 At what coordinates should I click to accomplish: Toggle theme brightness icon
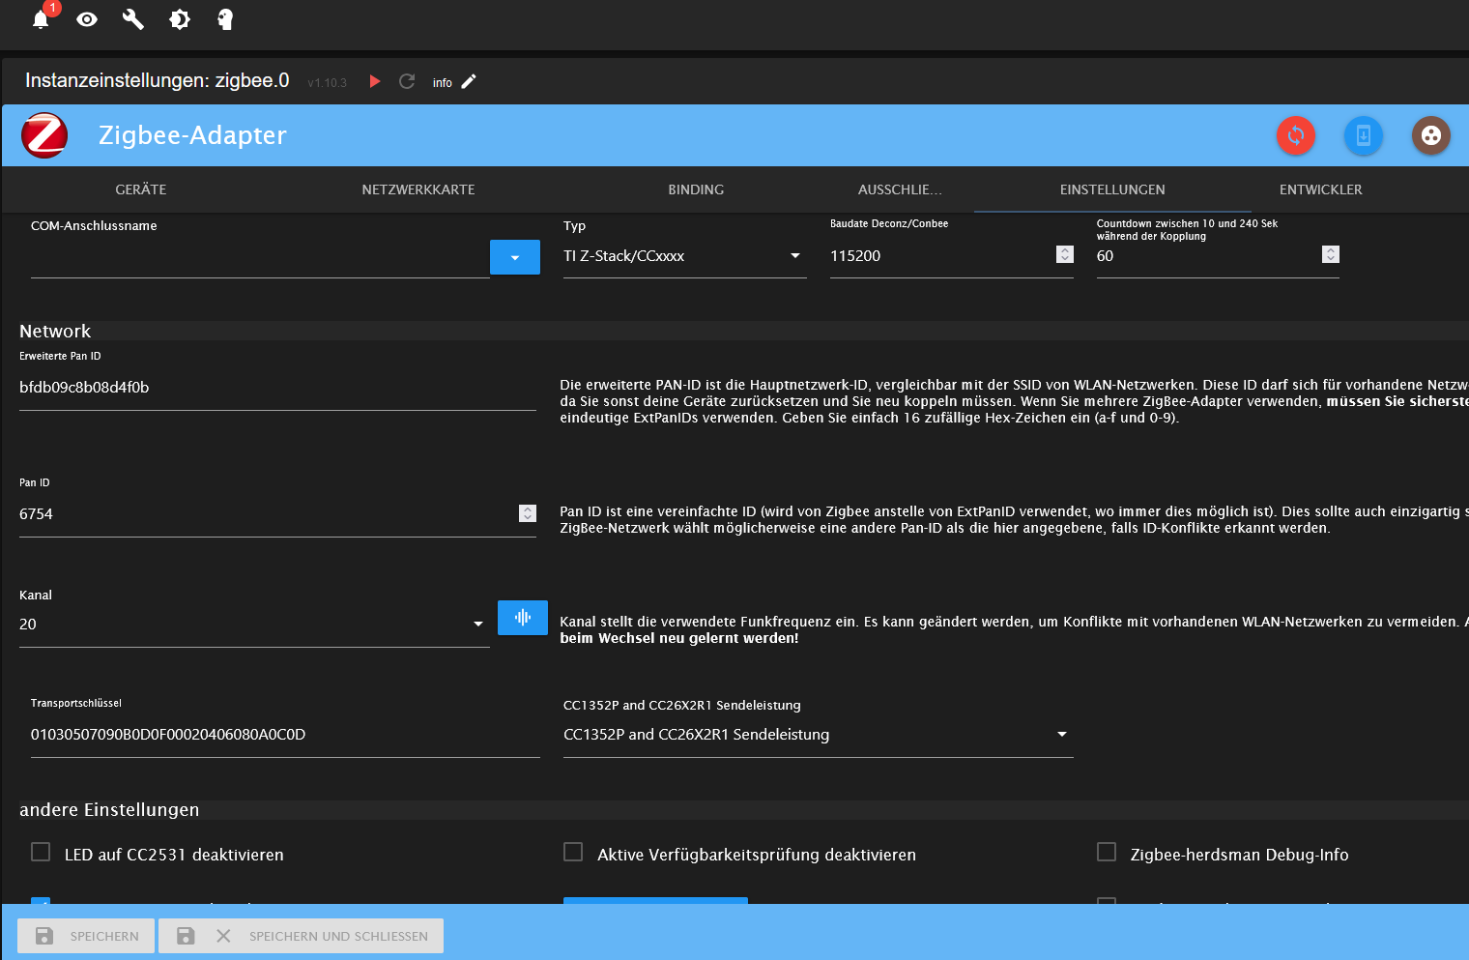tap(180, 19)
